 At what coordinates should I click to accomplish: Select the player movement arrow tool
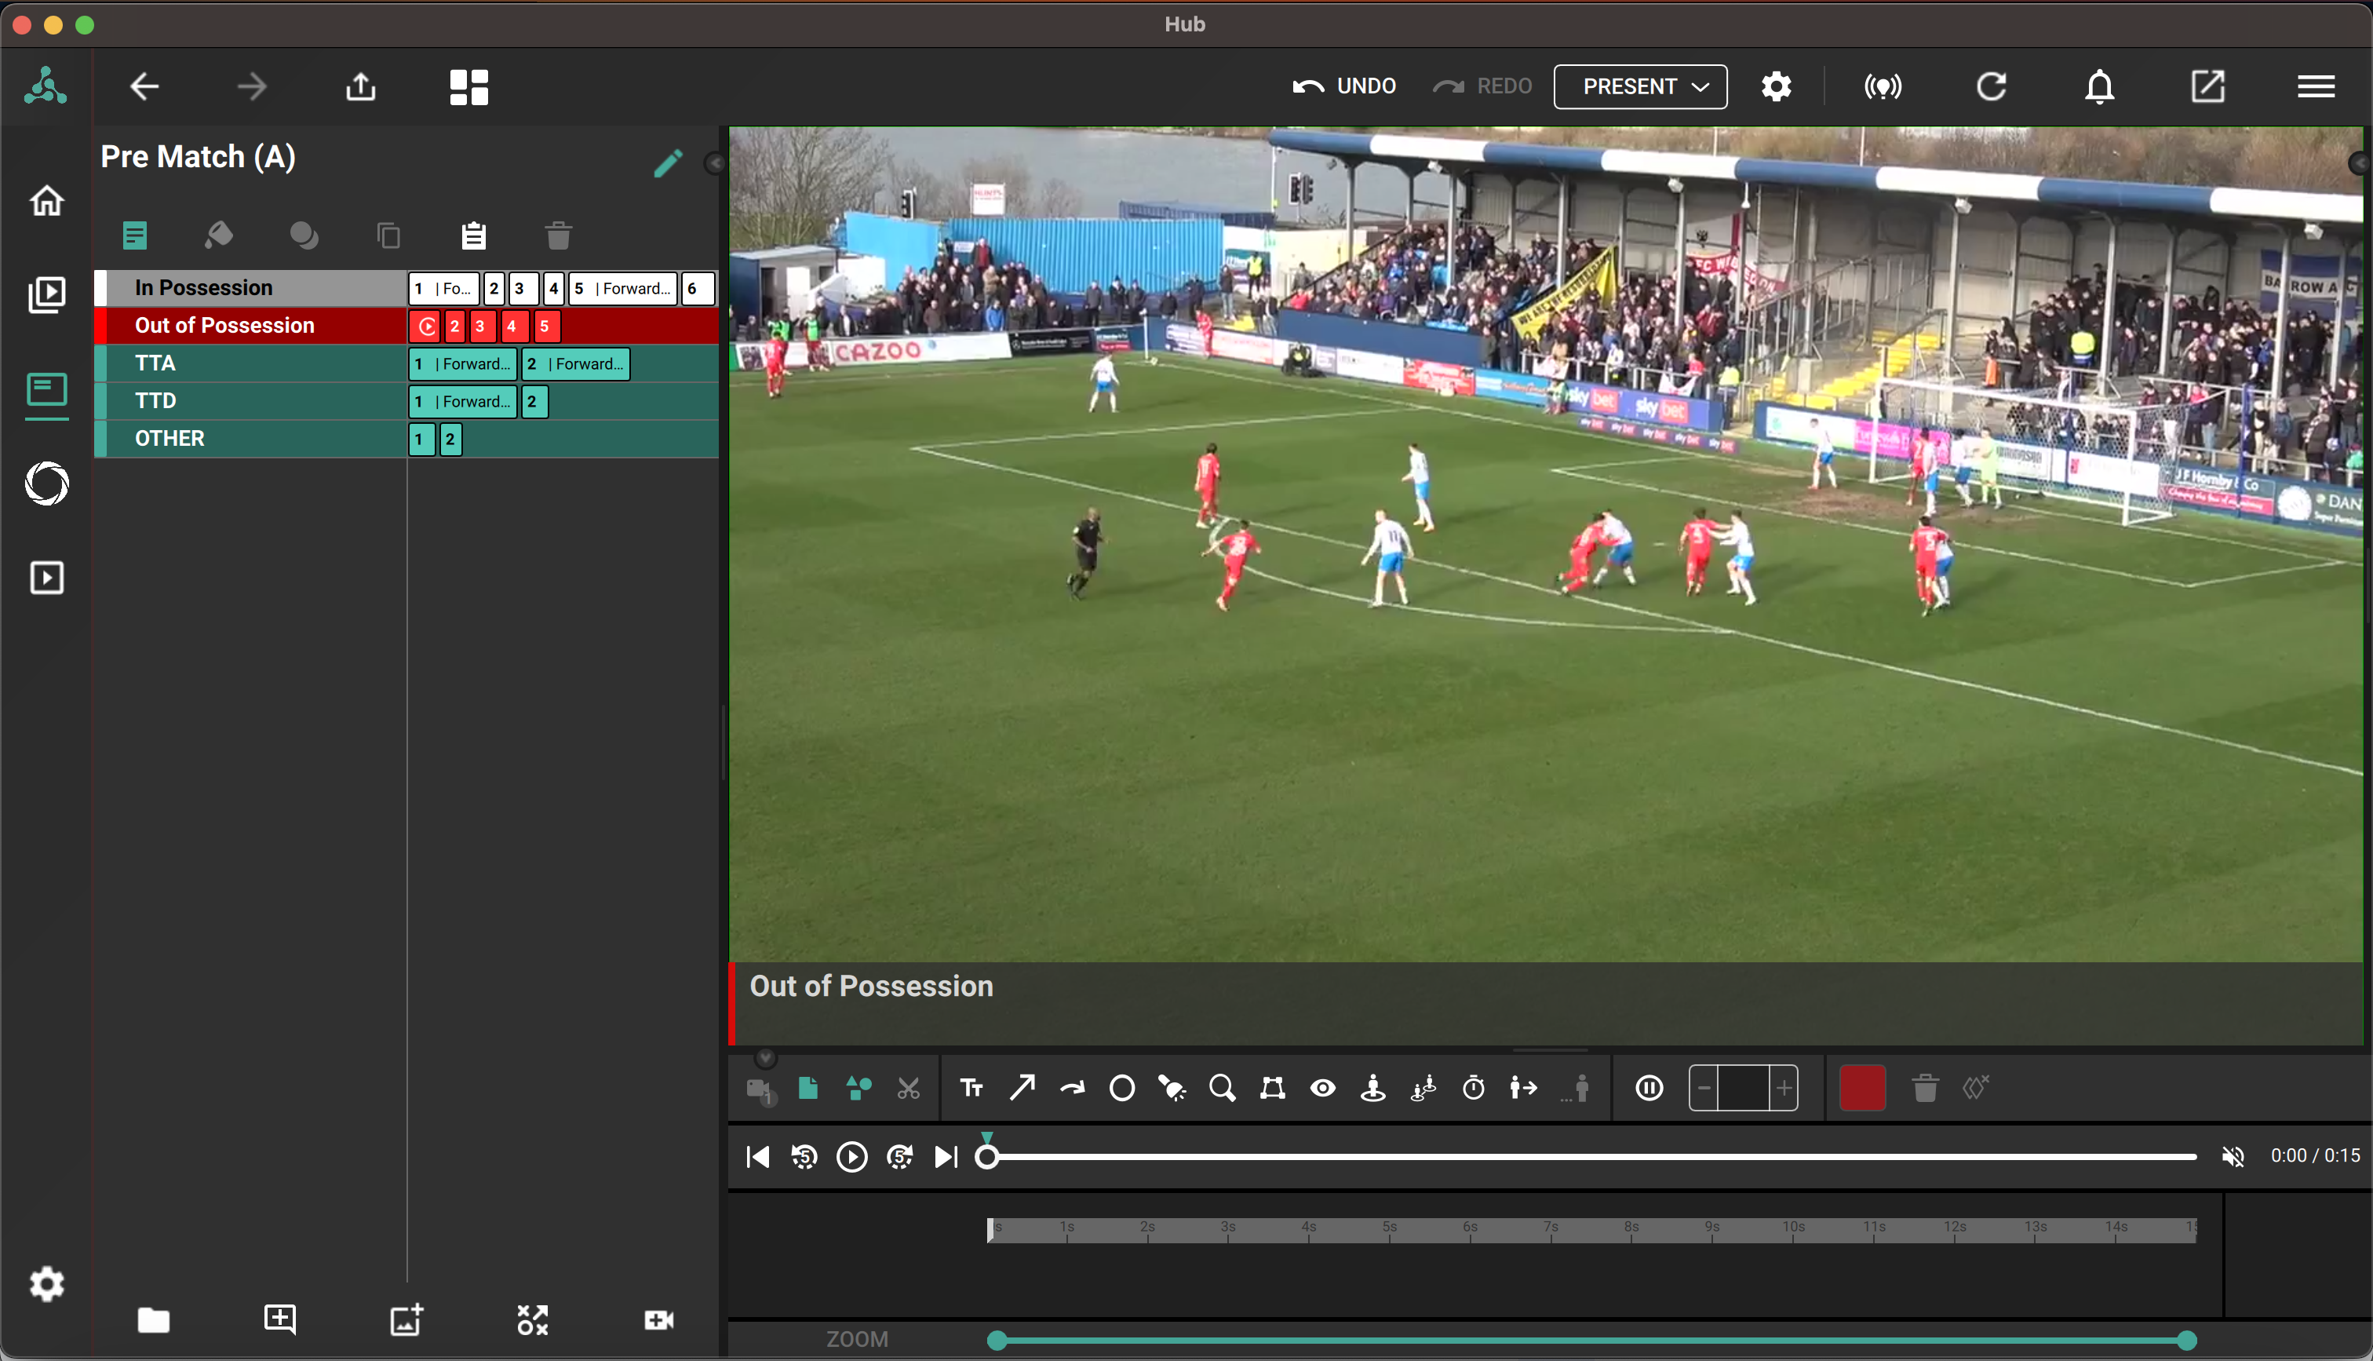pyautogui.click(x=1523, y=1088)
